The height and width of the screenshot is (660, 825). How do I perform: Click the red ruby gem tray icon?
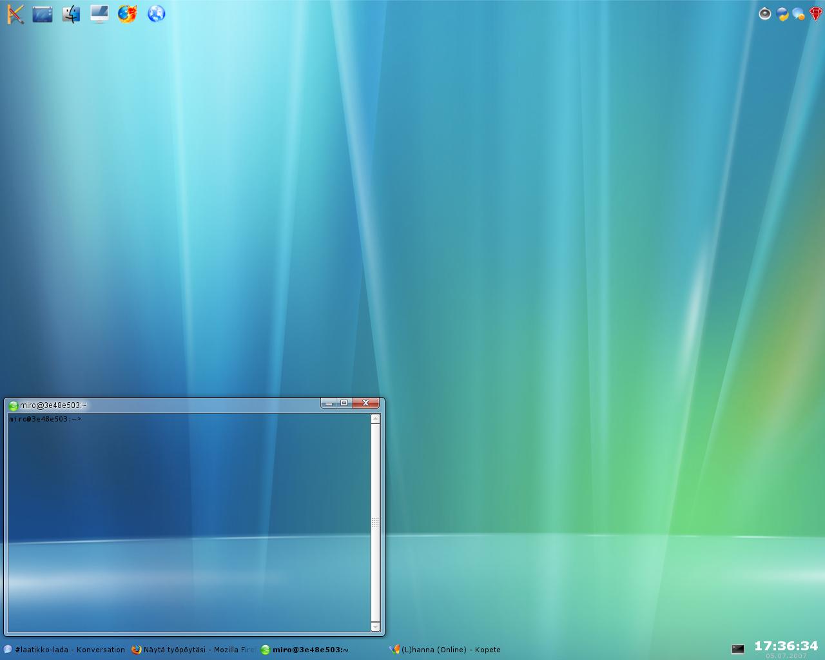coord(815,14)
